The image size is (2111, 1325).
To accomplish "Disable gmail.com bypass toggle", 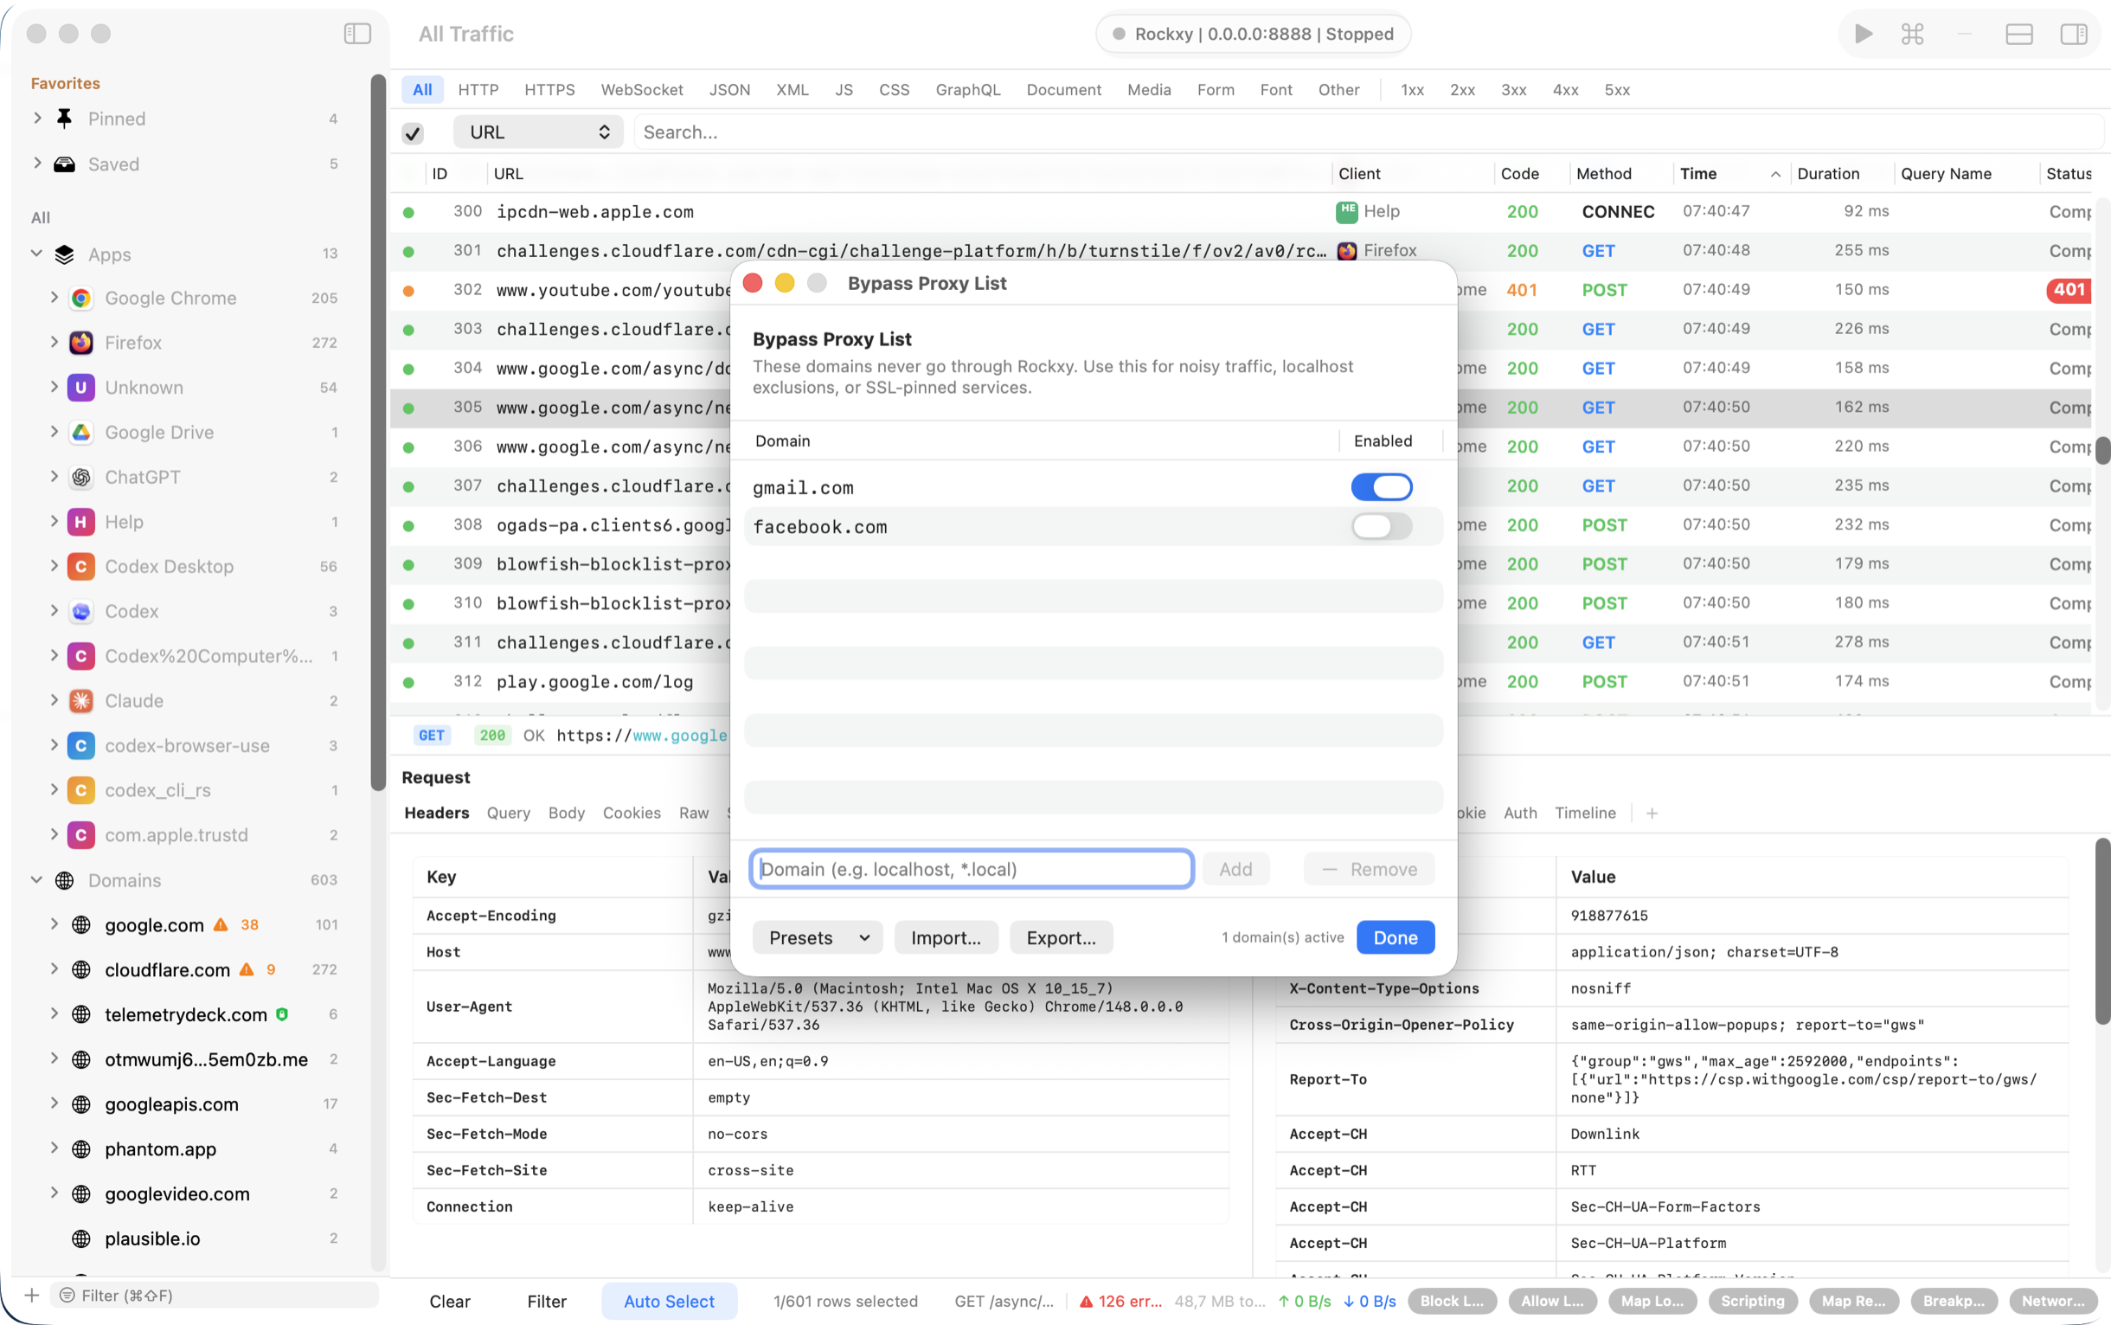I will (x=1382, y=487).
